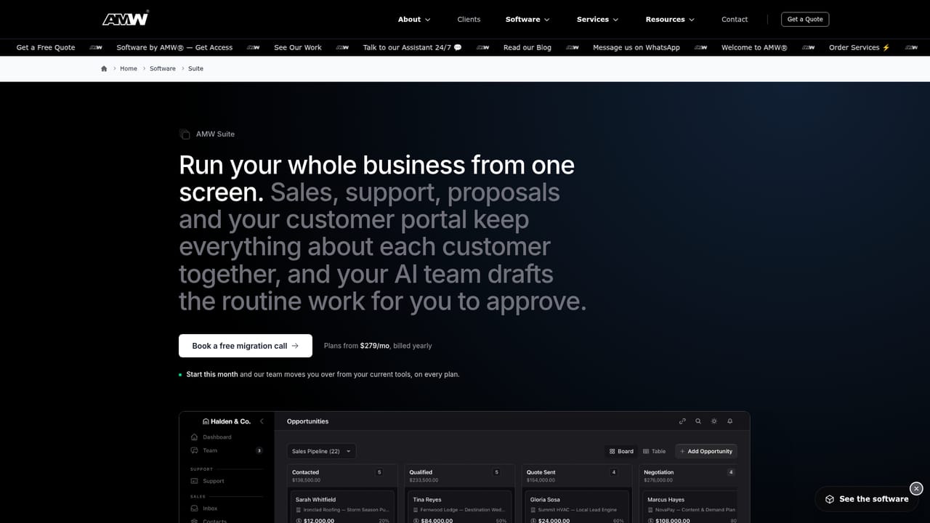Click the Support sidebar icon
The width and height of the screenshot is (930, 523).
pos(194,481)
